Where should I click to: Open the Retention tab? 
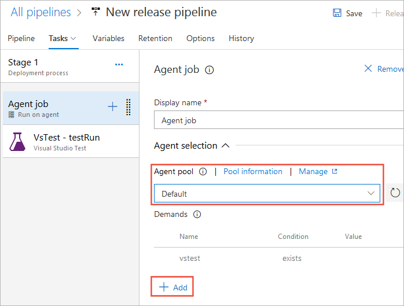pyautogui.click(x=155, y=39)
